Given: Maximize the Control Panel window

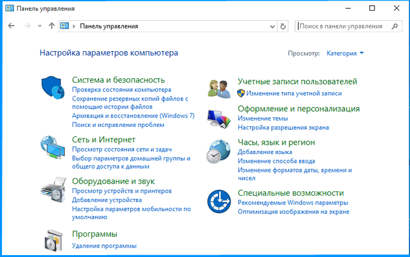Looking at the screenshot, I should pos(372,8).
